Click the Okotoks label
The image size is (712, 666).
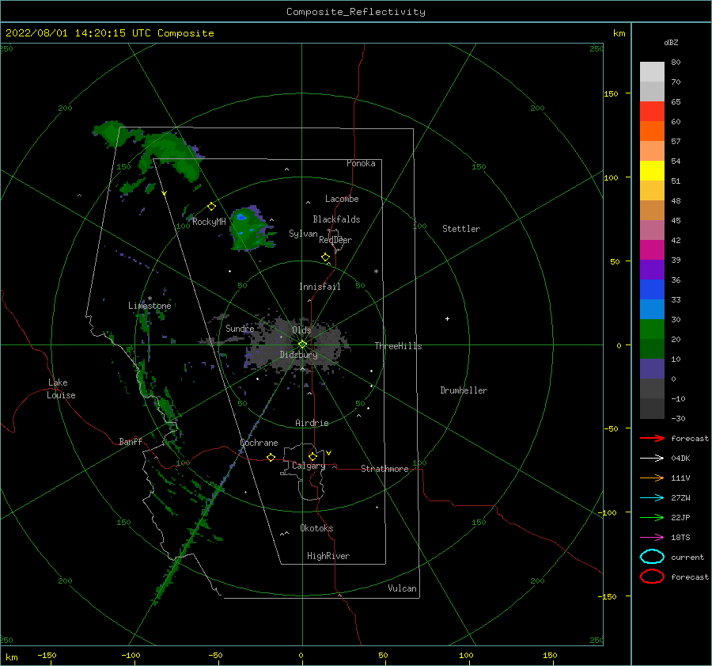pos(316,528)
